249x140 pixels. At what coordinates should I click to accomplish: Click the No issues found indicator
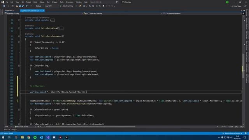[21, 127]
